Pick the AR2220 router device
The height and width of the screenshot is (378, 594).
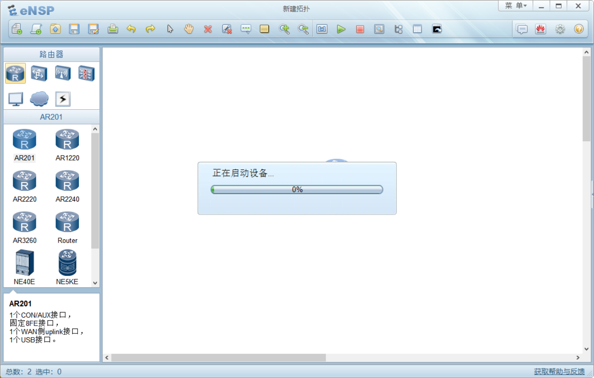pyautogui.click(x=24, y=186)
